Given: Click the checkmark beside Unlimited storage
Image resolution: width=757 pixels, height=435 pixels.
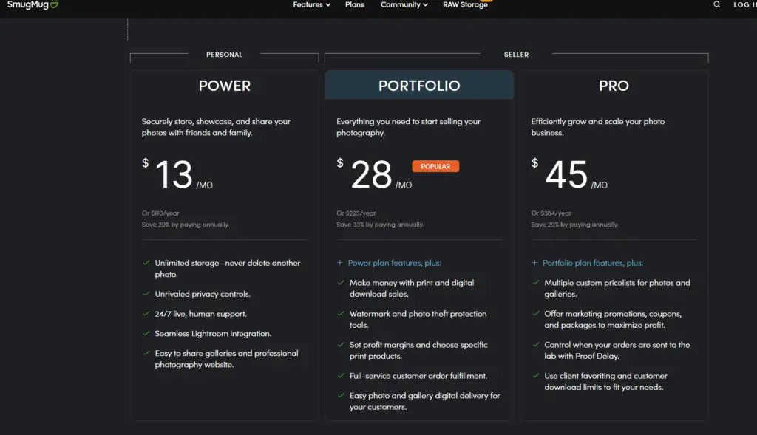Looking at the screenshot, I should (x=146, y=263).
